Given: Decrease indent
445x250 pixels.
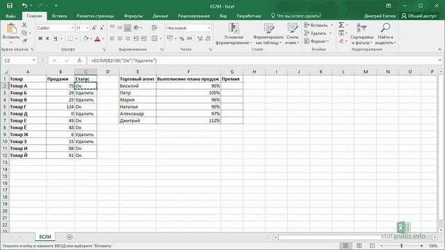Looking at the screenshot, I should [136, 39].
